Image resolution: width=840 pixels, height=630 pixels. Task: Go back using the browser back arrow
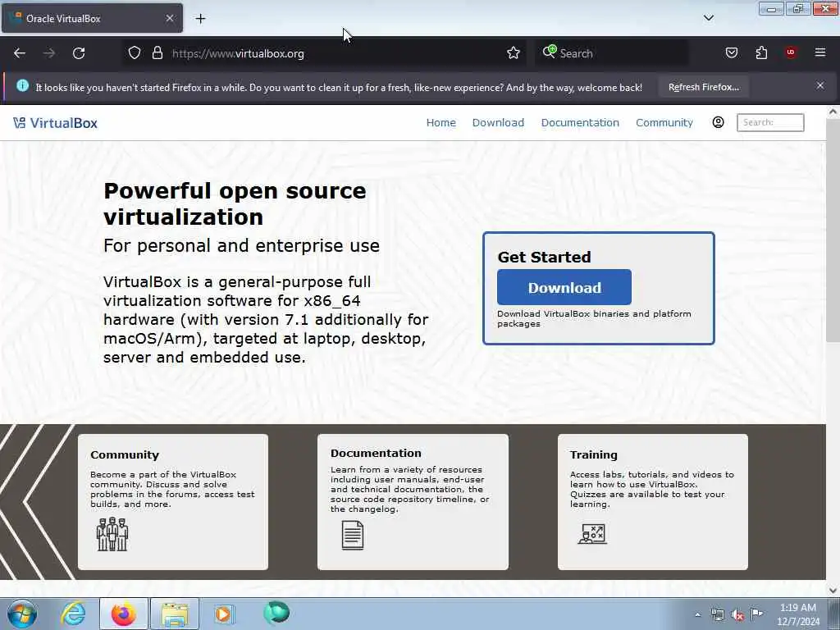20,53
